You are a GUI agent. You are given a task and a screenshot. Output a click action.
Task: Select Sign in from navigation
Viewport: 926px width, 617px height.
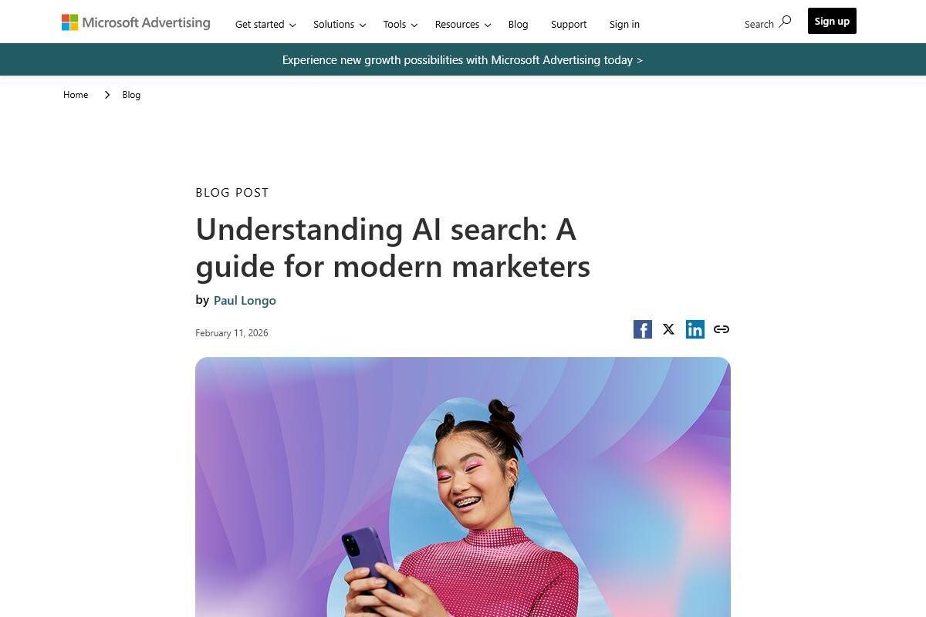624,25
